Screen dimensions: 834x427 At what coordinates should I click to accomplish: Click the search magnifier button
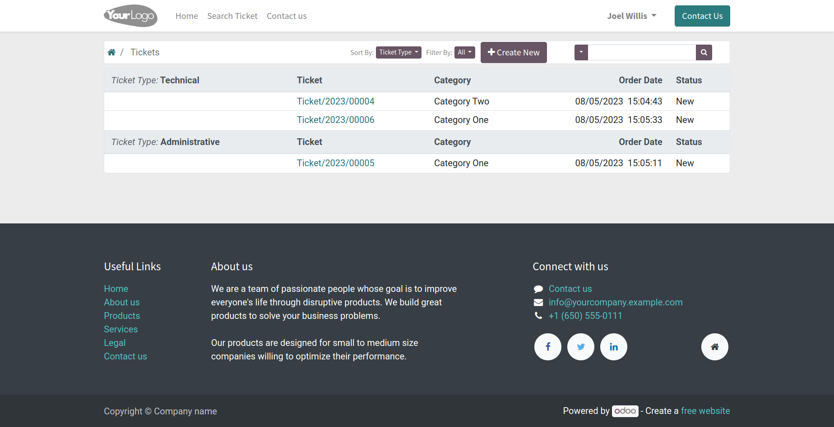704,52
